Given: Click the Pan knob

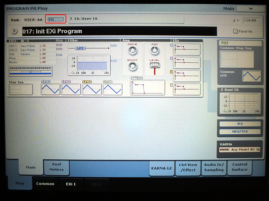Looking at the screenshot, I should [155, 51].
